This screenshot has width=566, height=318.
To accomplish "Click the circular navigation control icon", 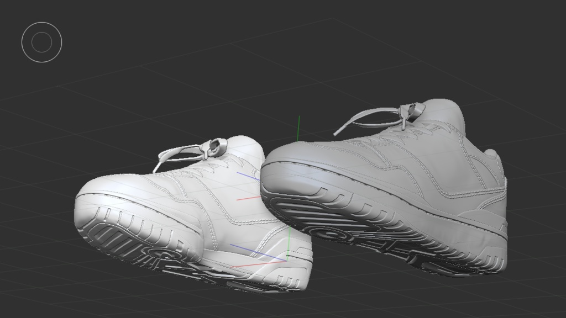I will click(41, 42).
